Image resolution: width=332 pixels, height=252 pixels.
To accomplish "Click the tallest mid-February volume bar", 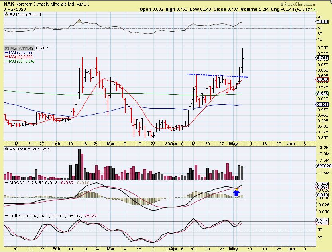I will (x=79, y=164).
